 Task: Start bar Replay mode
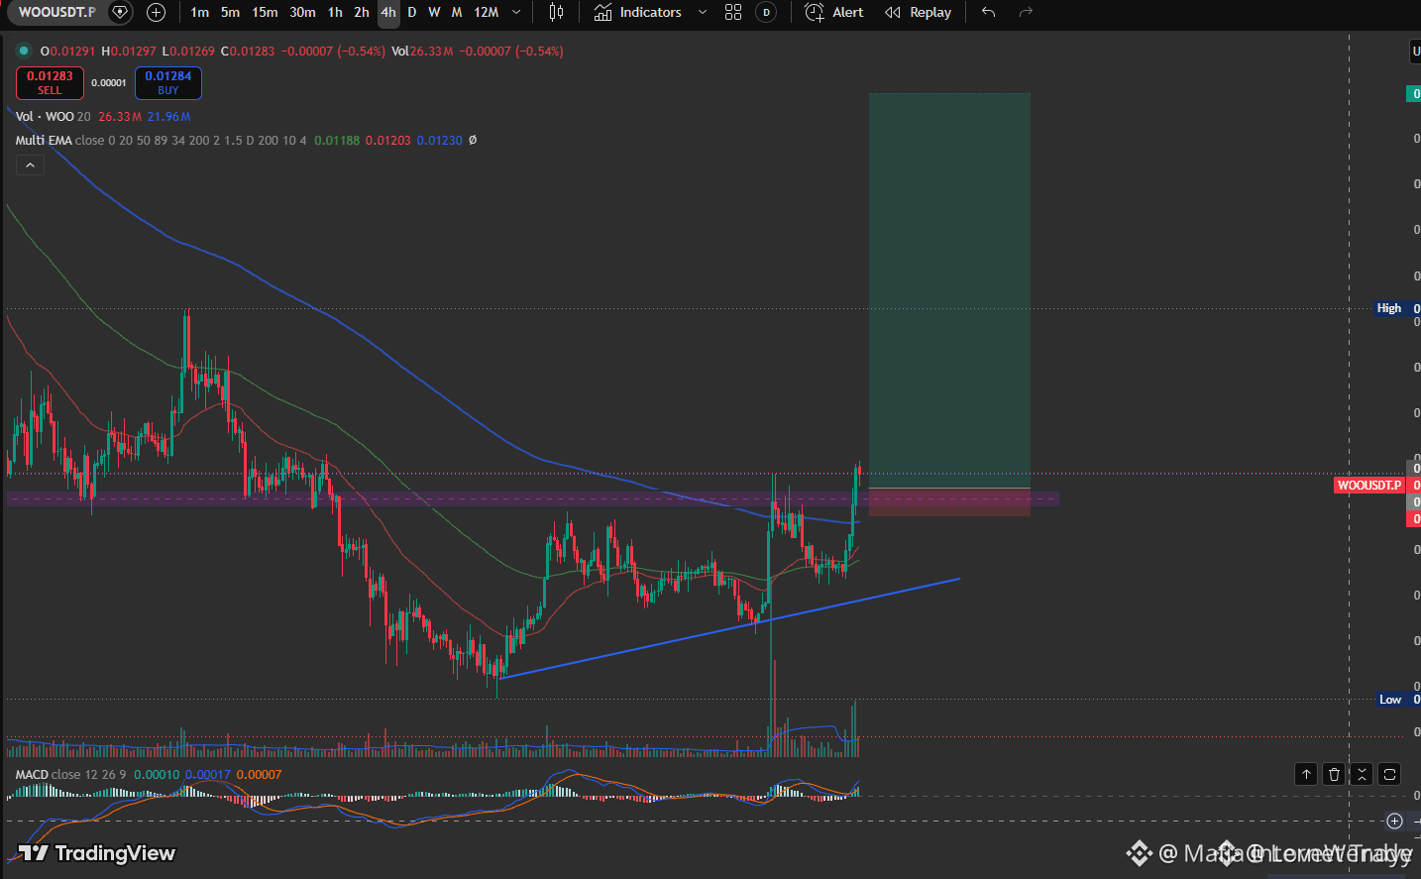pyautogui.click(x=919, y=12)
